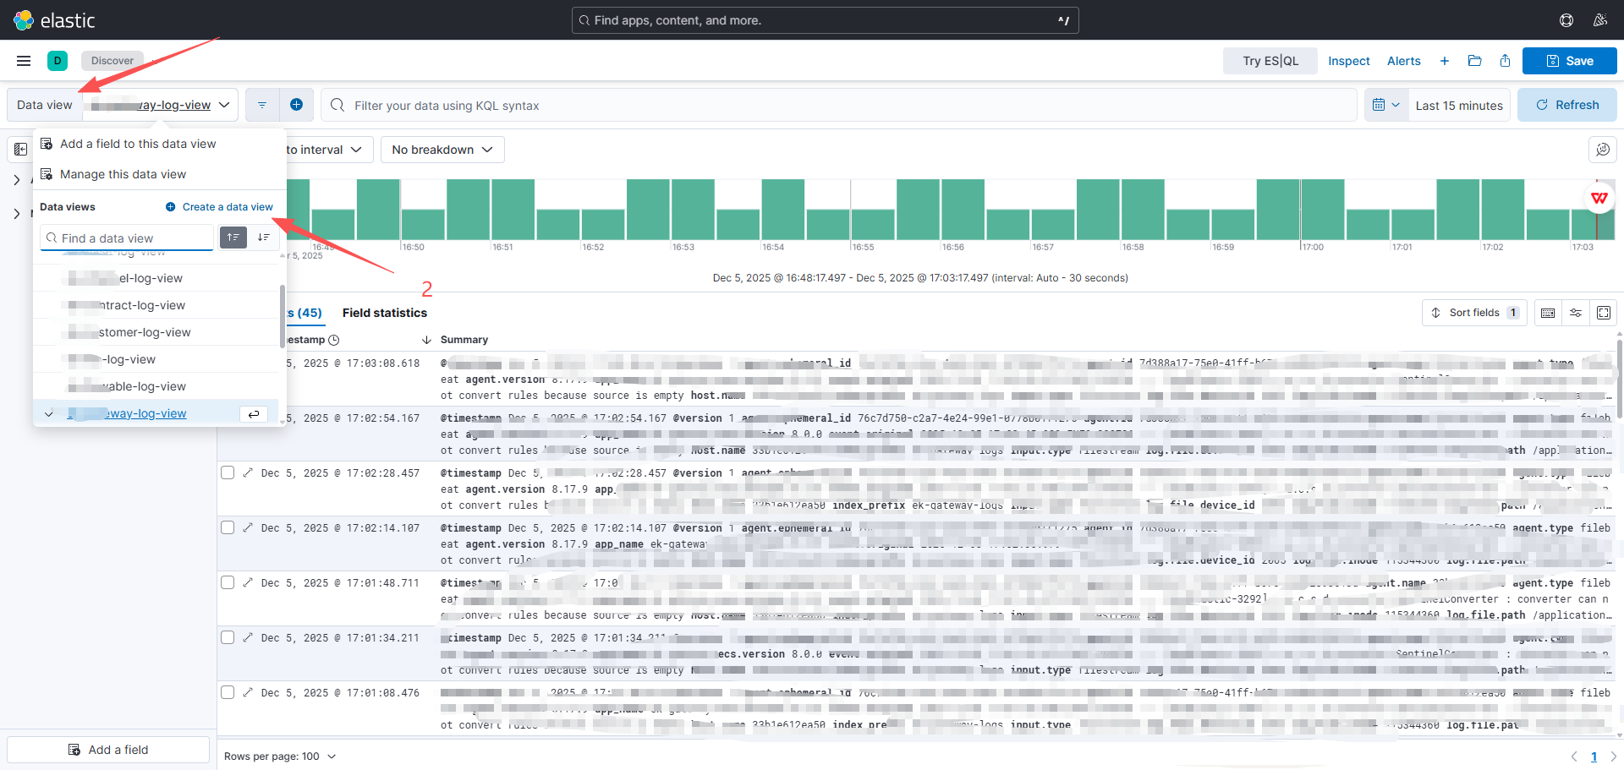Switch to Field statistics tab
The height and width of the screenshot is (770, 1624).
[385, 313]
